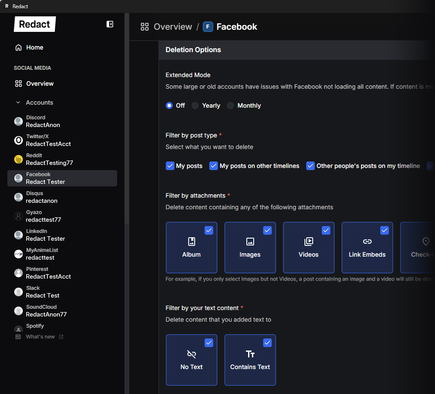This screenshot has width=435, height=394.
Task: Click sidebar Overview grid icon
Action: (19, 84)
